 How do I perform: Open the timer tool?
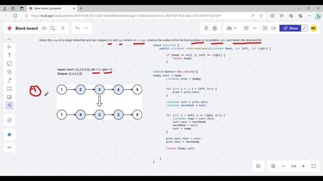coord(206,28)
